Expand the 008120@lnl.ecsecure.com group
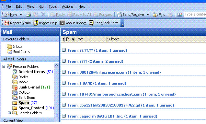The width and height of the screenshot is (206, 124). (x=64, y=72)
